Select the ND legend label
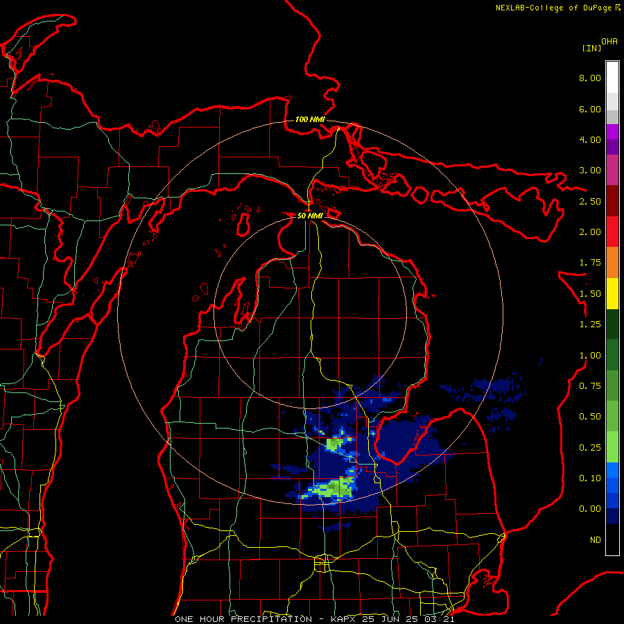 tap(596, 540)
